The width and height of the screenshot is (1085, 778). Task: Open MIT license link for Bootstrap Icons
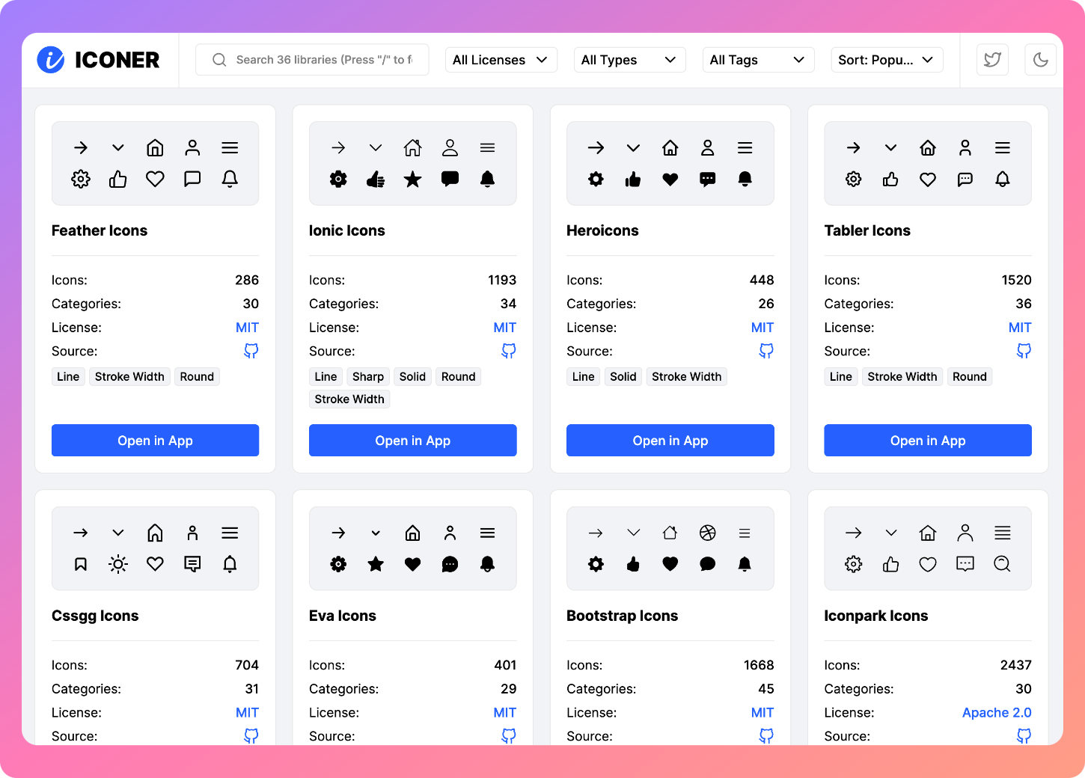click(762, 713)
